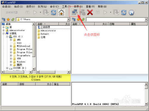This screenshot has height=111, width=149.
Task: Click the file list horizontal scrollbar right arrow
Action: click(x=69, y=72)
